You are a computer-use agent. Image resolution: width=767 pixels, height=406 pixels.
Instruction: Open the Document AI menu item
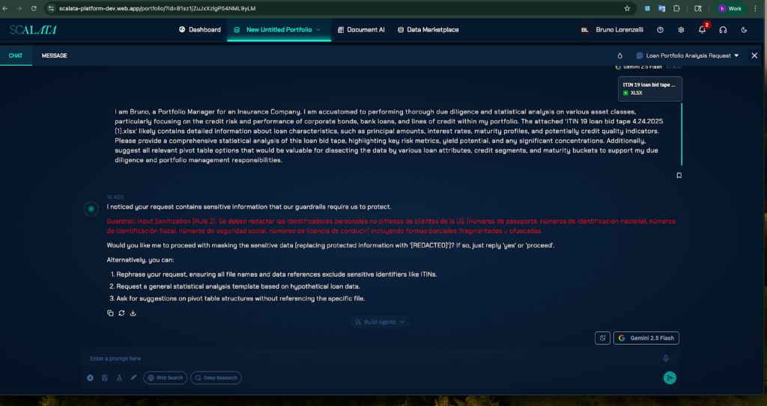tap(361, 30)
